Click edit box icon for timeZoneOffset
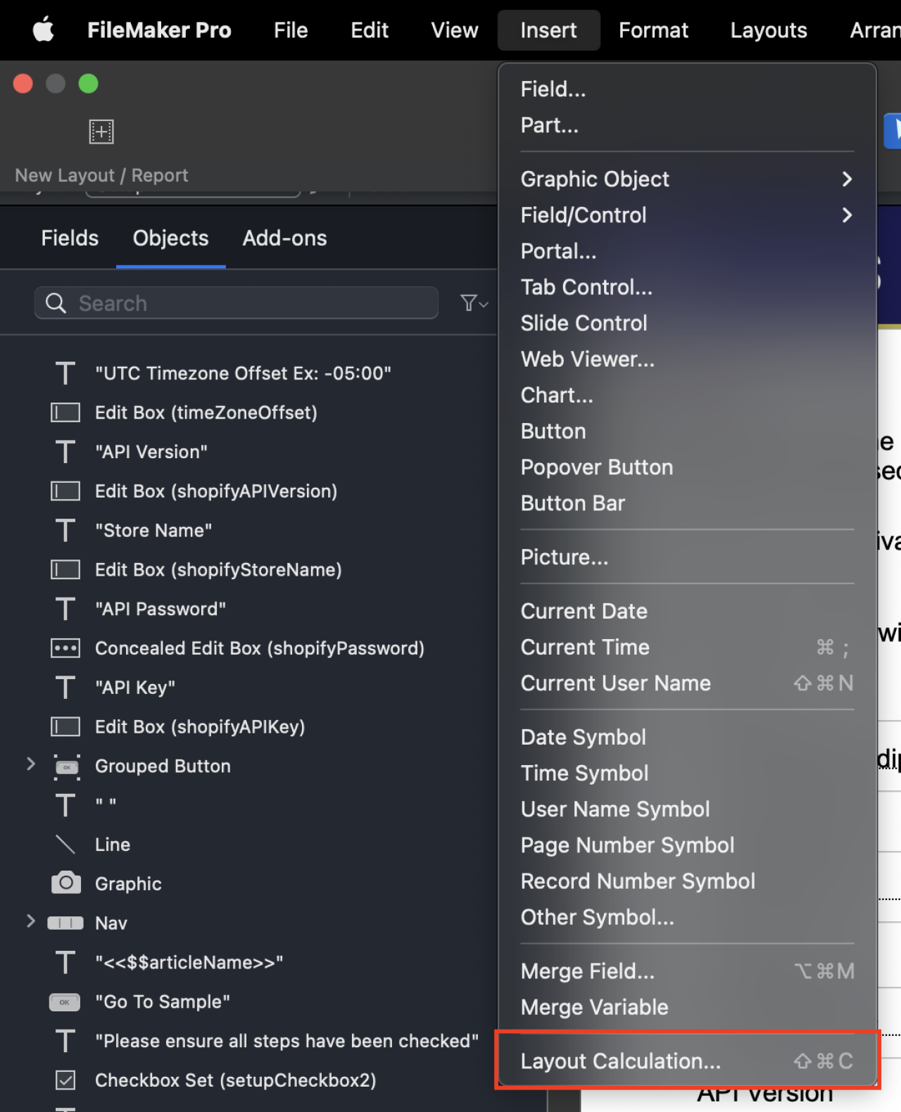Viewport: 901px width, 1112px height. [x=65, y=412]
